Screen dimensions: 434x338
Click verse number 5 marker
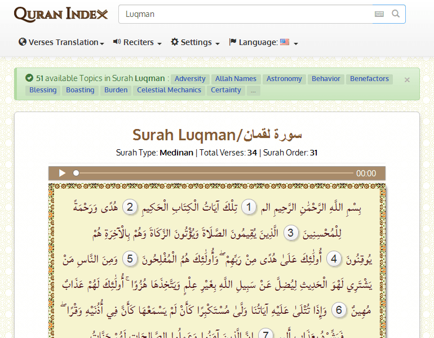click(129, 259)
